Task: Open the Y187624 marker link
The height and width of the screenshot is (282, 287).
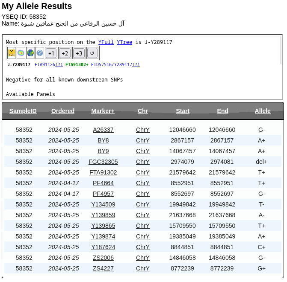Action: (103, 247)
